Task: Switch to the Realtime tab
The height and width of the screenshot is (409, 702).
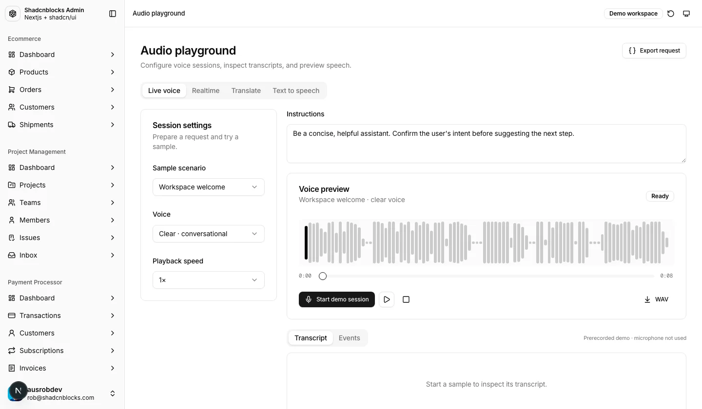Action: click(206, 91)
